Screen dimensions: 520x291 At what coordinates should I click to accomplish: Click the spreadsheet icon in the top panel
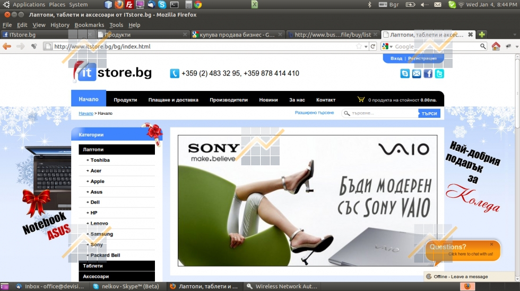(x=254, y=4)
